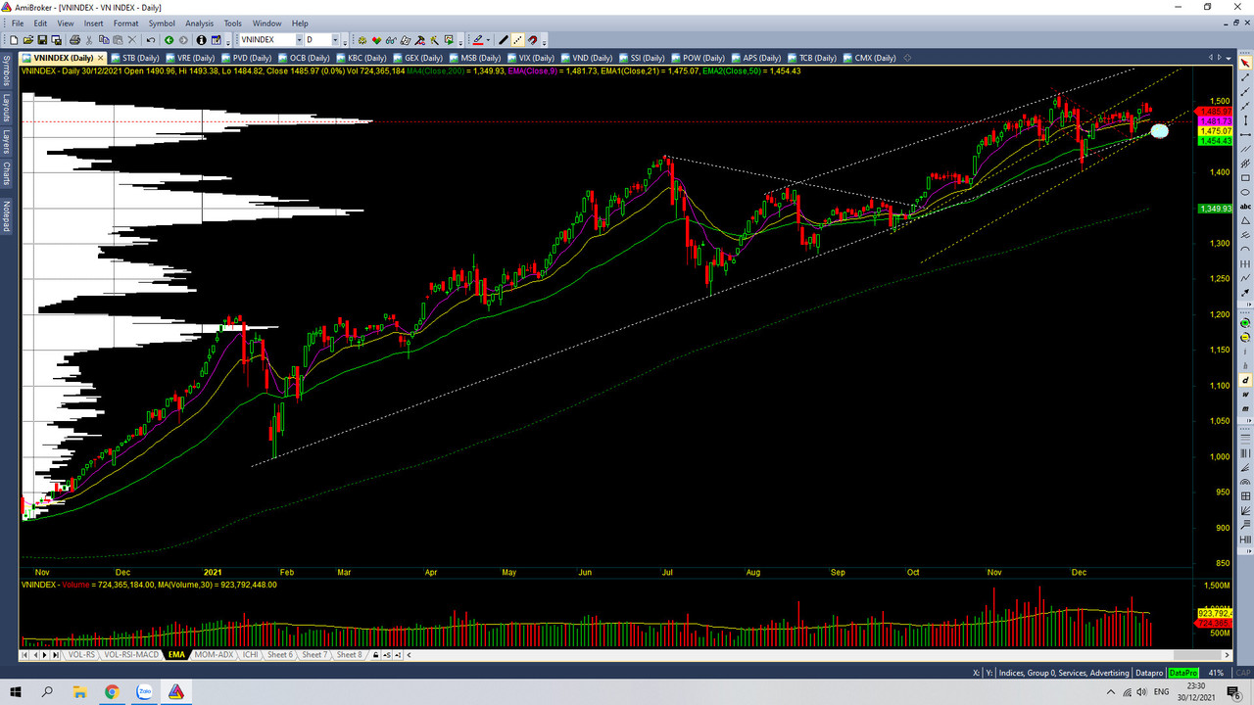Click the black pen draw icon in top toolbar

503,40
